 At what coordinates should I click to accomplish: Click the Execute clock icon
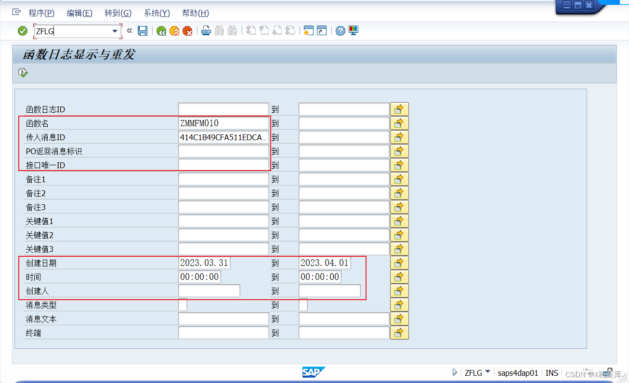pyautogui.click(x=23, y=73)
